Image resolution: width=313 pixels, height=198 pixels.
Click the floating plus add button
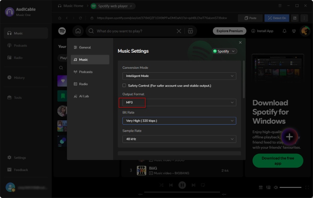pyautogui.click(x=290, y=137)
